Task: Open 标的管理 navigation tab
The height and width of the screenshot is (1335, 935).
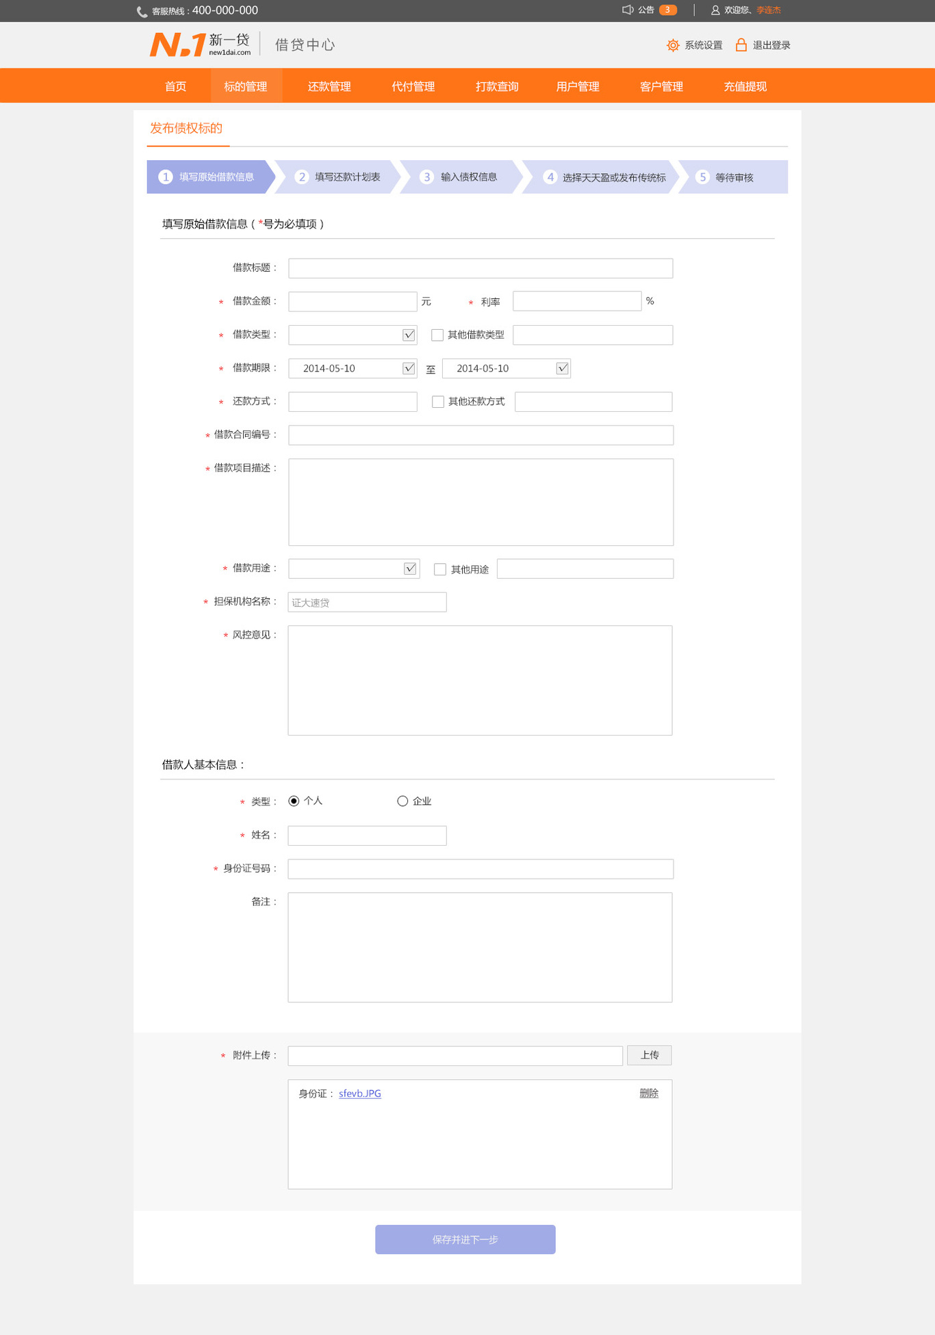Action: [246, 86]
